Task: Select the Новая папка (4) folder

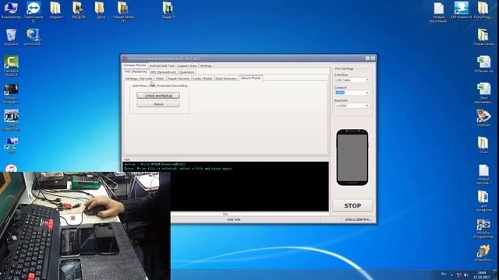Action: [x=123, y=12]
